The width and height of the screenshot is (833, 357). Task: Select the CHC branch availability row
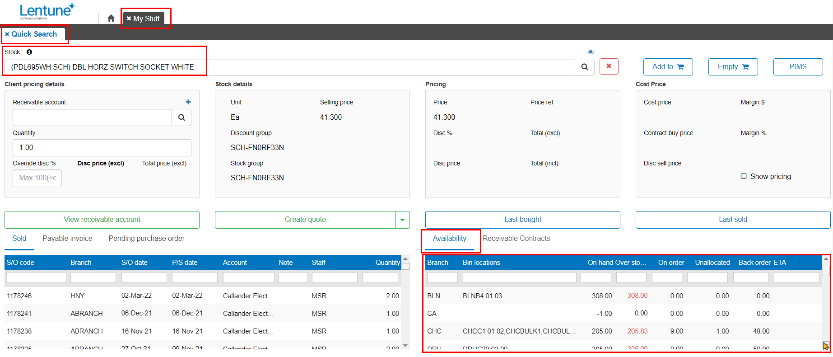[x=624, y=331]
